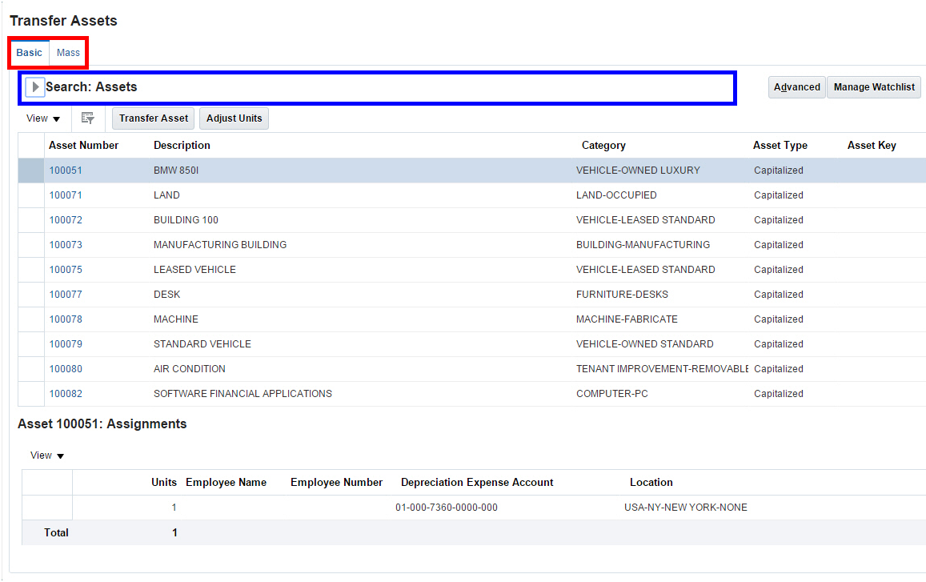Click the Asset Key column header
The image size is (926, 582).
pos(871,146)
